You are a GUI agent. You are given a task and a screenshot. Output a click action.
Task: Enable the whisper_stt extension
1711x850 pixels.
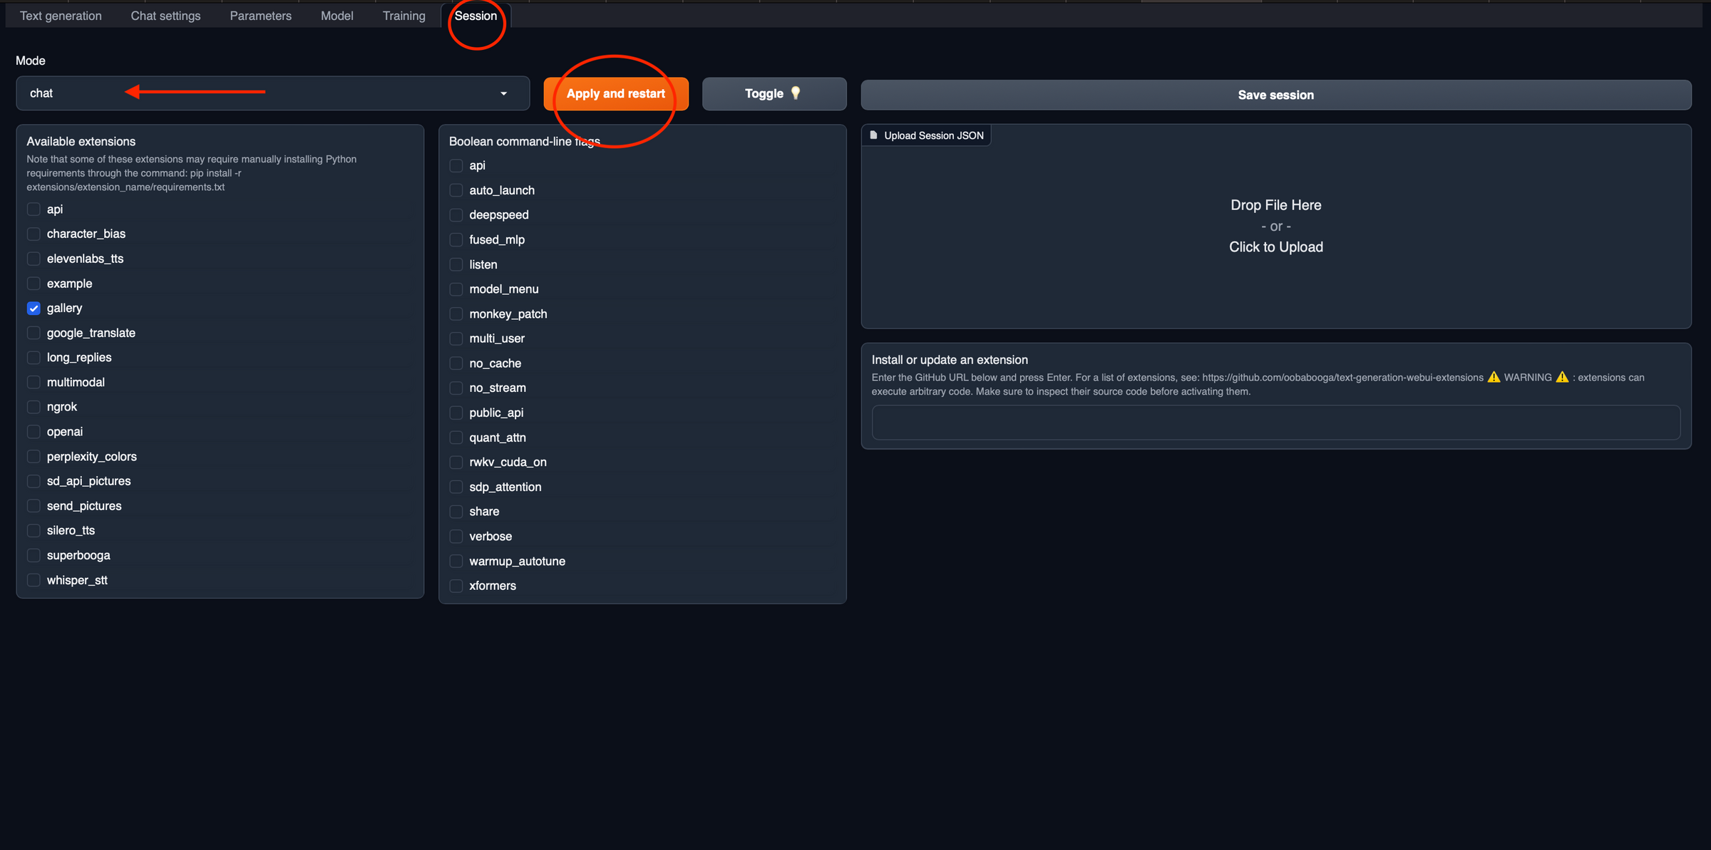coord(34,580)
